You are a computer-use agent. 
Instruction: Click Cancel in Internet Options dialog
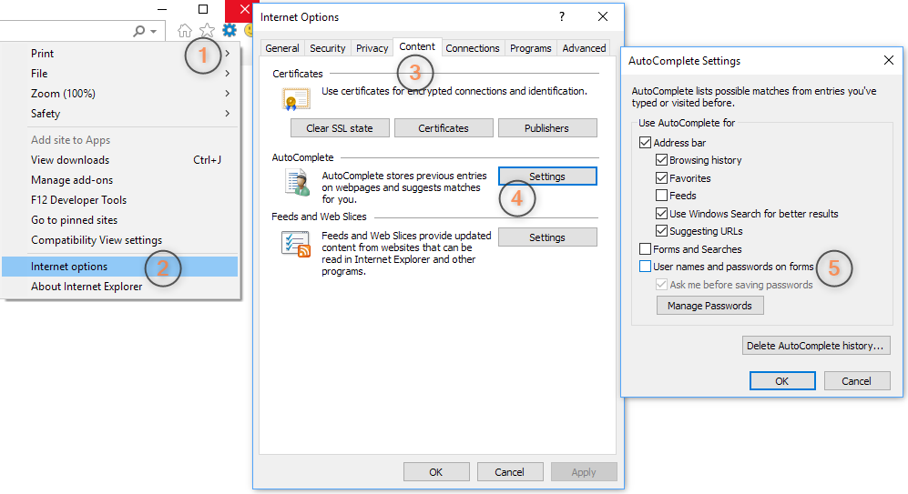(x=510, y=472)
